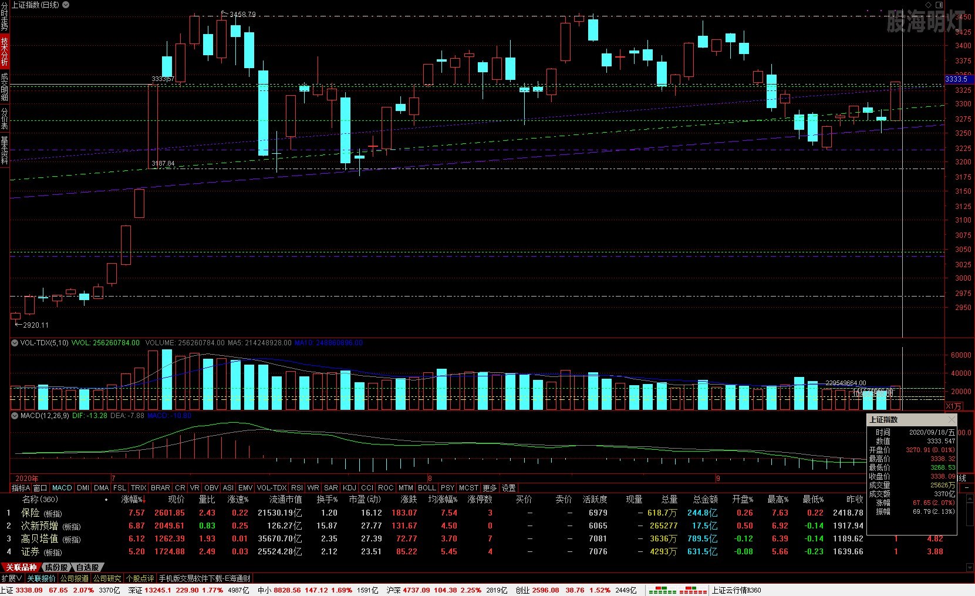Viewport: 975px width, 596px height.
Task: Select the VOL-TDX indicator tab
Action: pyautogui.click(x=272, y=488)
